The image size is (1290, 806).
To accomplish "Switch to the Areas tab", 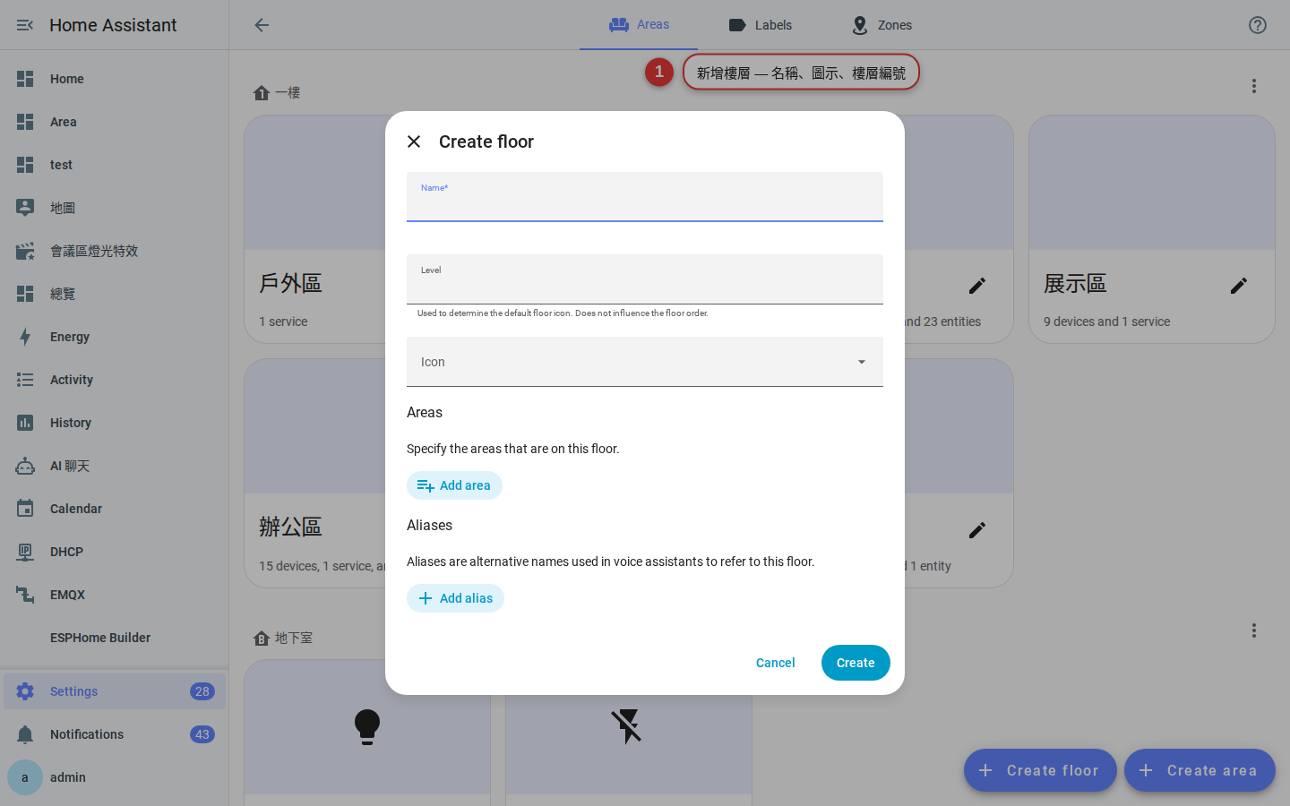I will [x=639, y=25].
